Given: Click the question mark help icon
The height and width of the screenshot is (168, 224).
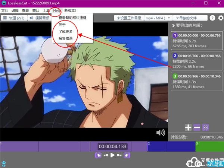Looking at the screenshot, I should click(212, 18).
